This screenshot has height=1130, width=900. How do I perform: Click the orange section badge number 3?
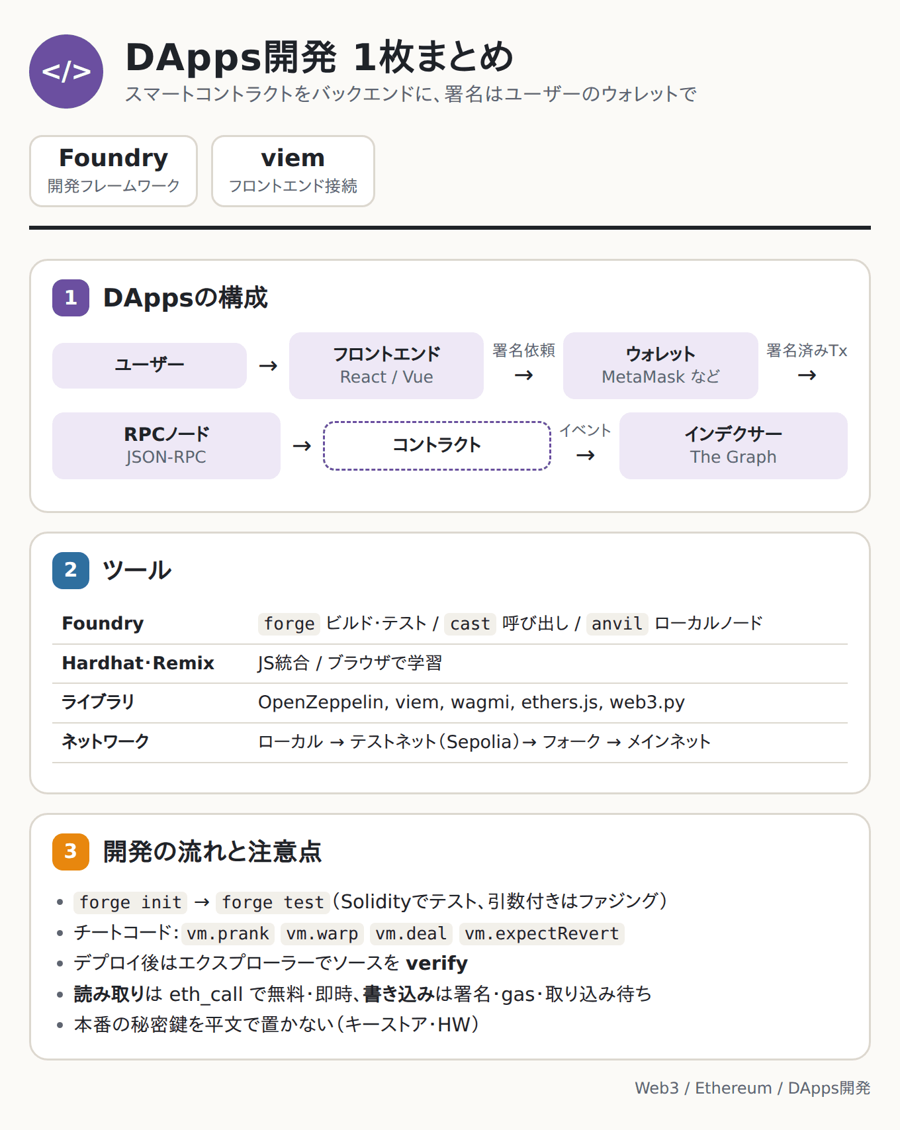(x=71, y=851)
